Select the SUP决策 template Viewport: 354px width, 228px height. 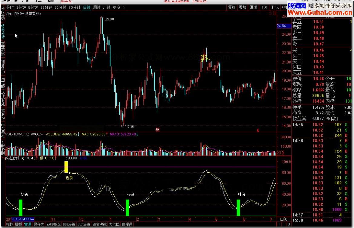coord(84,224)
